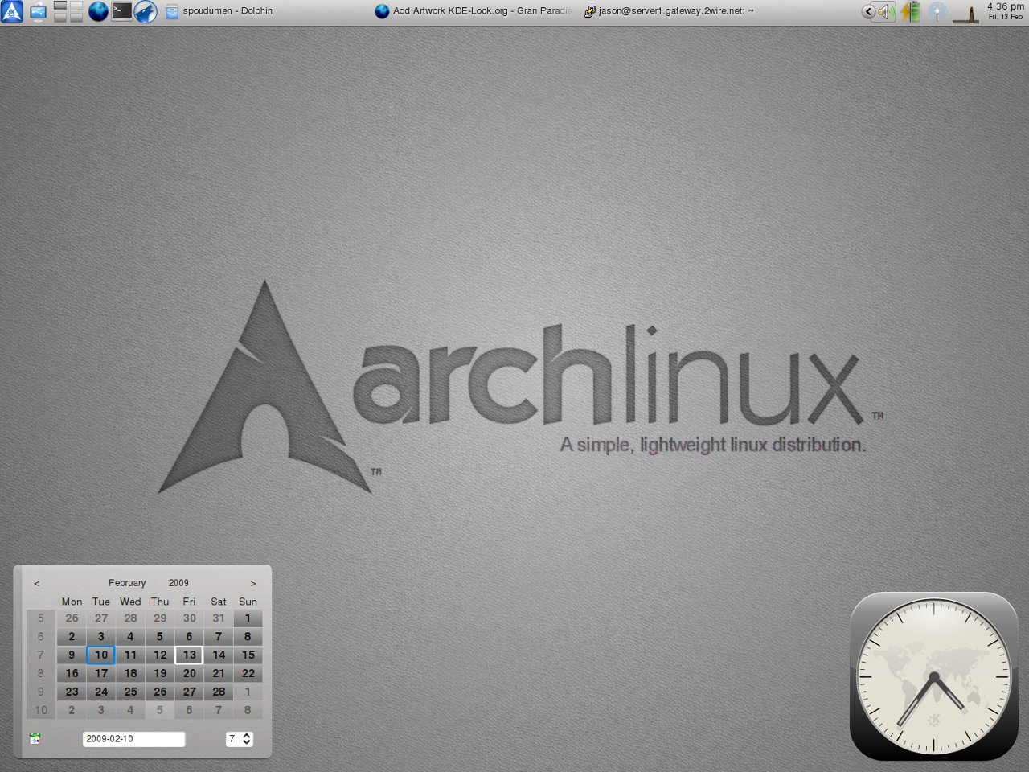Select February 23 in the calendar
Screen dimensions: 1029x772
click(x=72, y=692)
